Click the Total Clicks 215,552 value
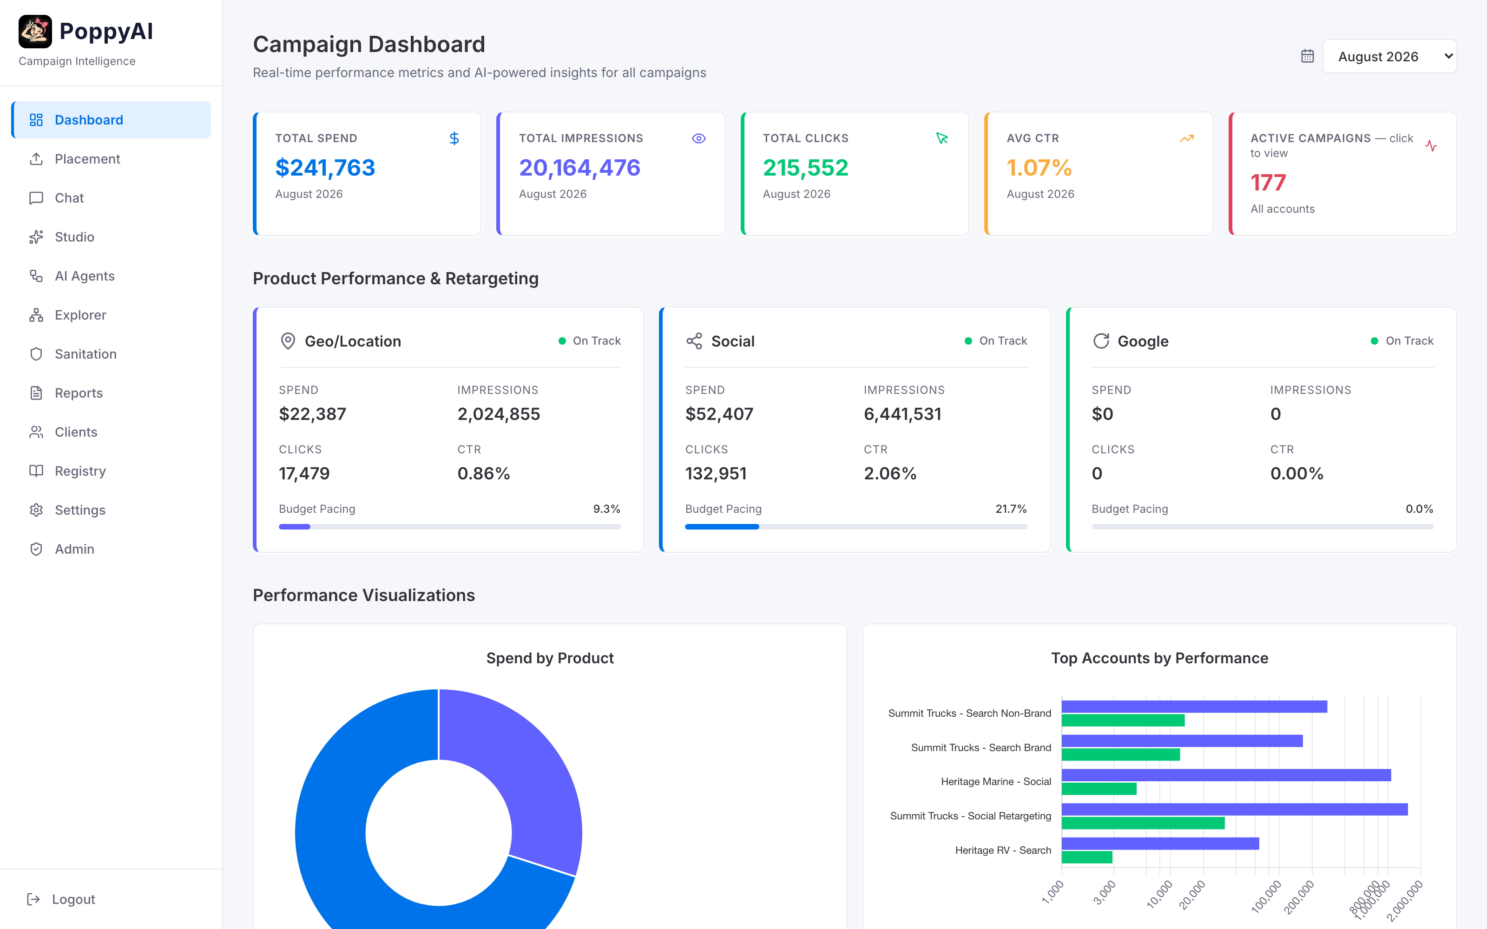 pyautogui.click(x=806, y=168)
